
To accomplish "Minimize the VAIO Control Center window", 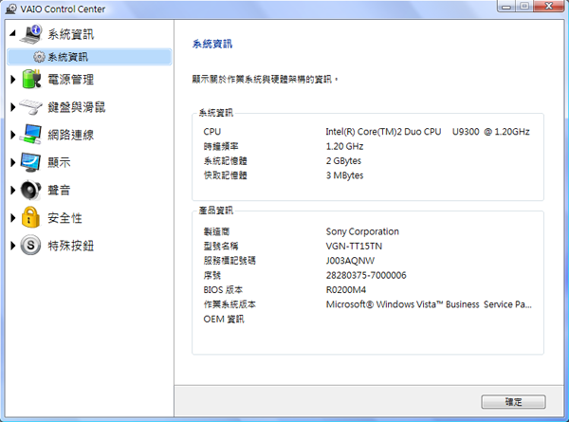I will [x=506, y=7].
